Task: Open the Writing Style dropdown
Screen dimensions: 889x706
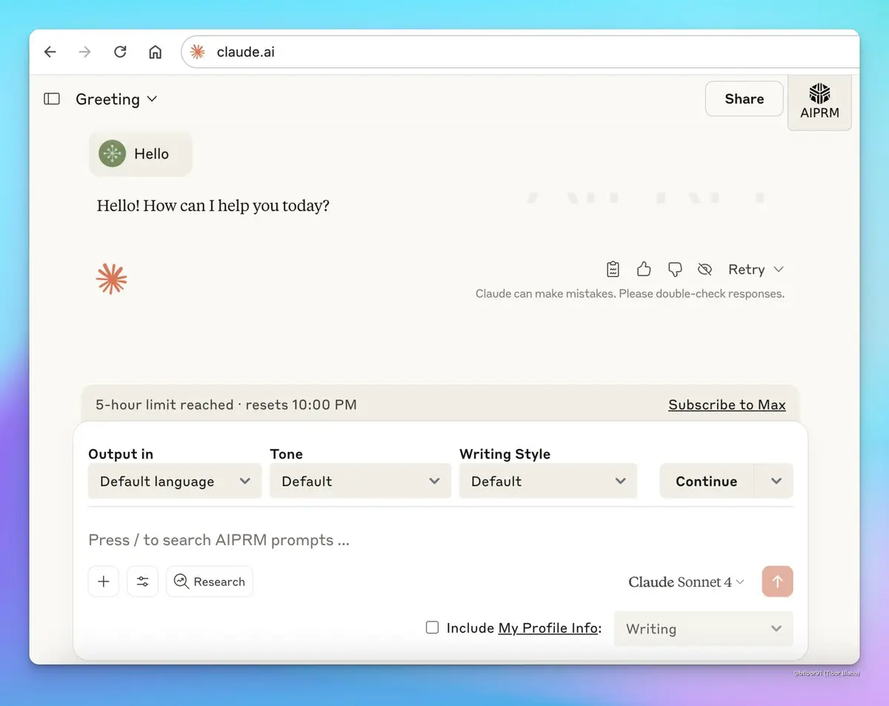Action: (x=548, y=481)
